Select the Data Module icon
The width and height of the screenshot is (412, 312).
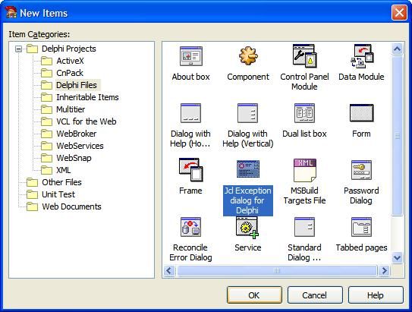[x=362, y=56]
